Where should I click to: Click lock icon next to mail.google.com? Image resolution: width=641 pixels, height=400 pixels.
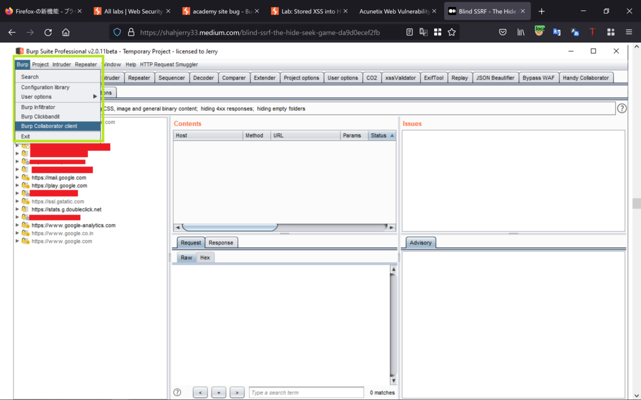pos(25,178)
